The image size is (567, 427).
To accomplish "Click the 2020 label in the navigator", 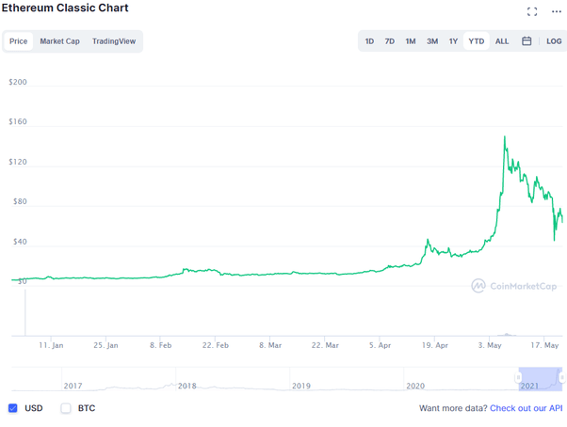I will coord(415,386).
